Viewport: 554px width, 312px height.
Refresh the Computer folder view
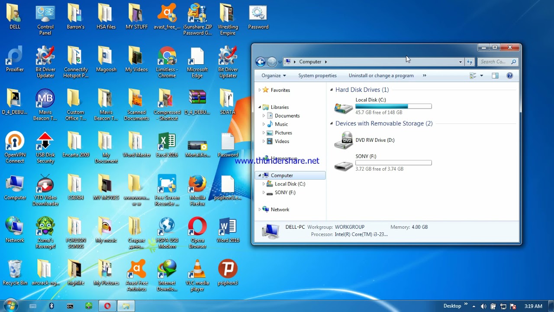[x=470, y=62]
